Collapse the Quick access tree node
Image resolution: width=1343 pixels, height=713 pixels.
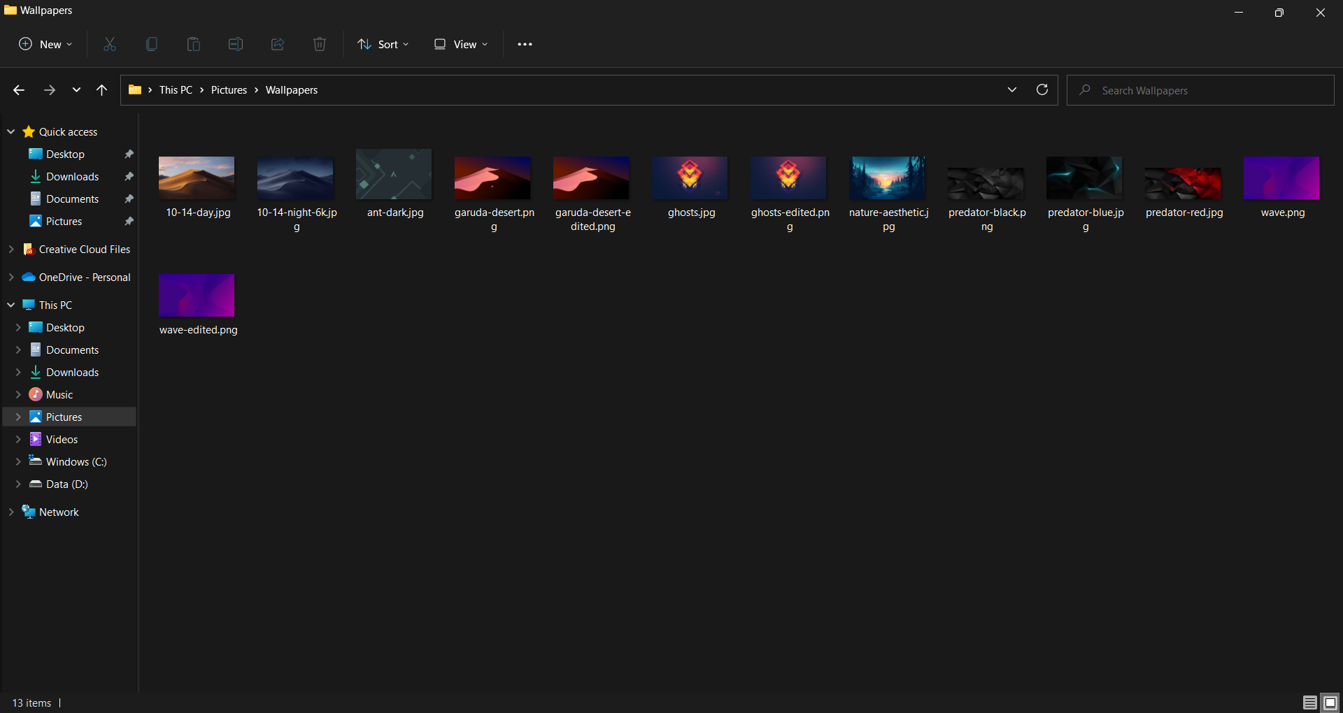(11, 131)
